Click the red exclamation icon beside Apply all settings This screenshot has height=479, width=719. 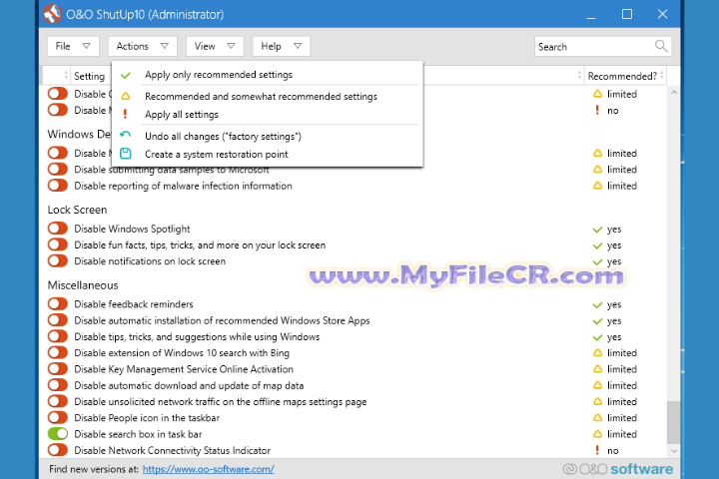pyautogui.click(x=125, y=114)
